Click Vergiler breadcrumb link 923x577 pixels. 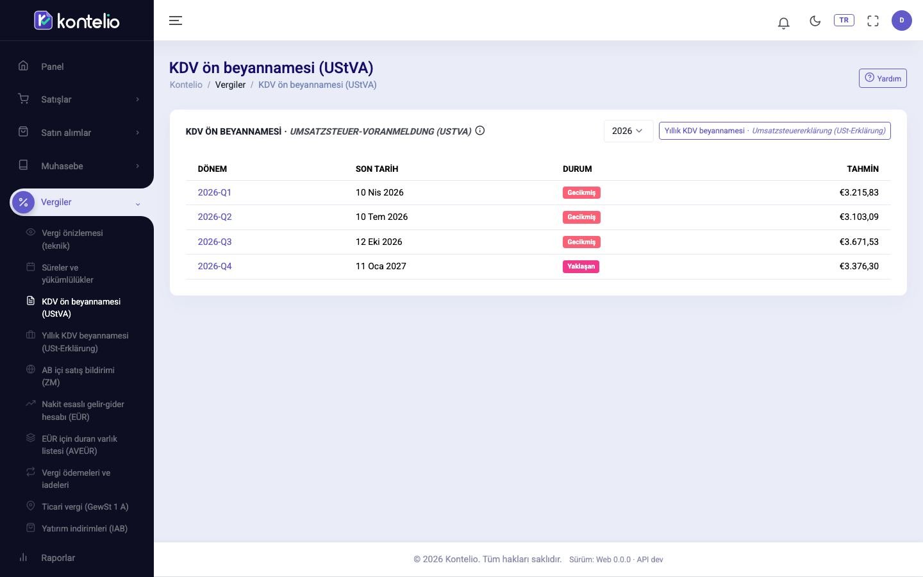click(230, 85)
